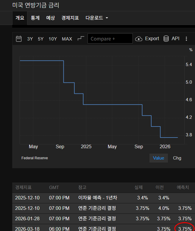This screenshot has height=231, width=195.
Task: Open the calendar date range picker
Action: 19,39
